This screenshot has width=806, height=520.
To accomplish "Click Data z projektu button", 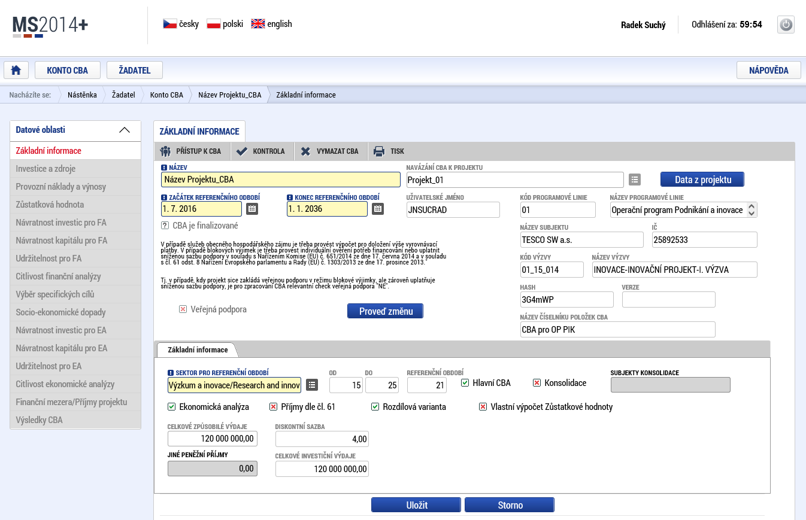I will click(x=702, y=180).
